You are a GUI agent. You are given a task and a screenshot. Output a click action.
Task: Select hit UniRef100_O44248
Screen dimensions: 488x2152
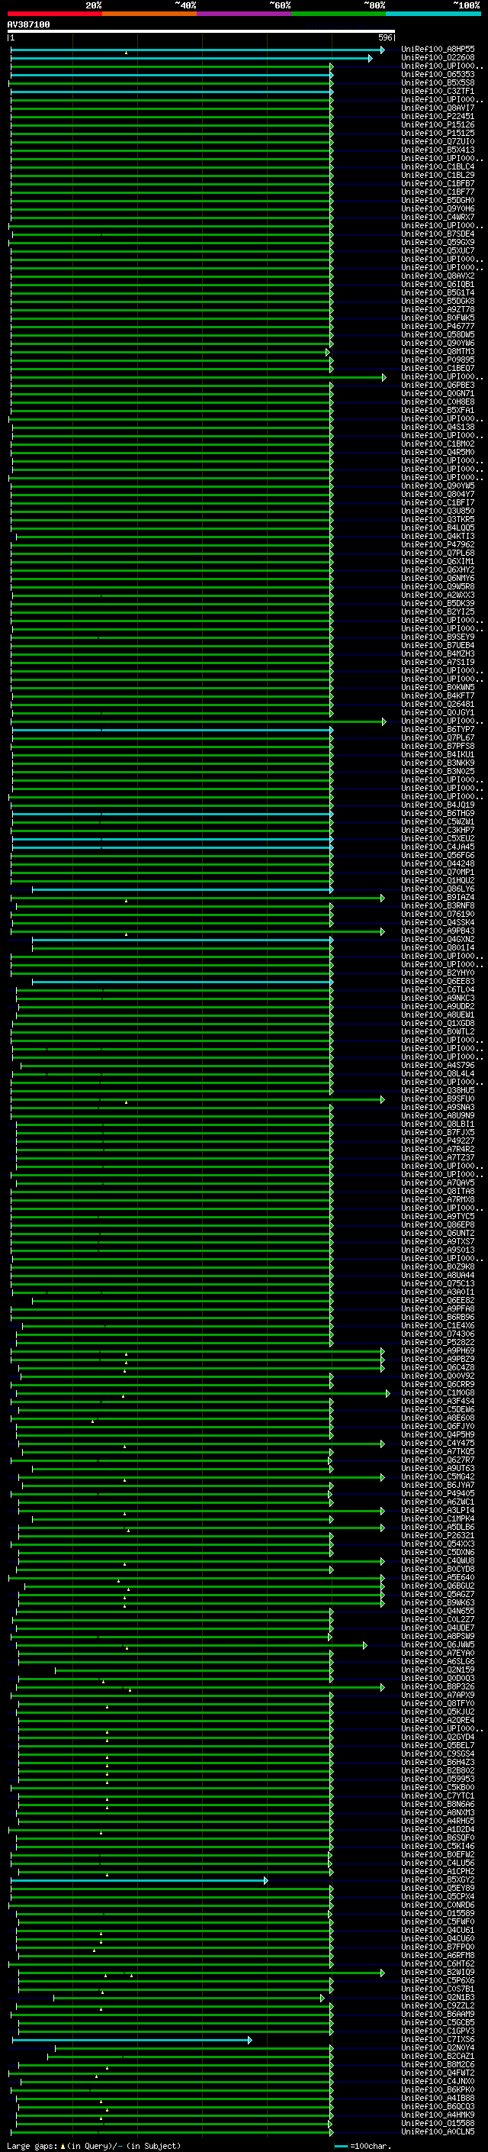coord(438,864)
